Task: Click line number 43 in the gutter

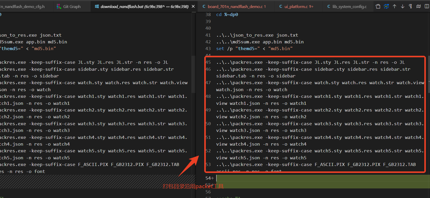Action: pos(208,49)
